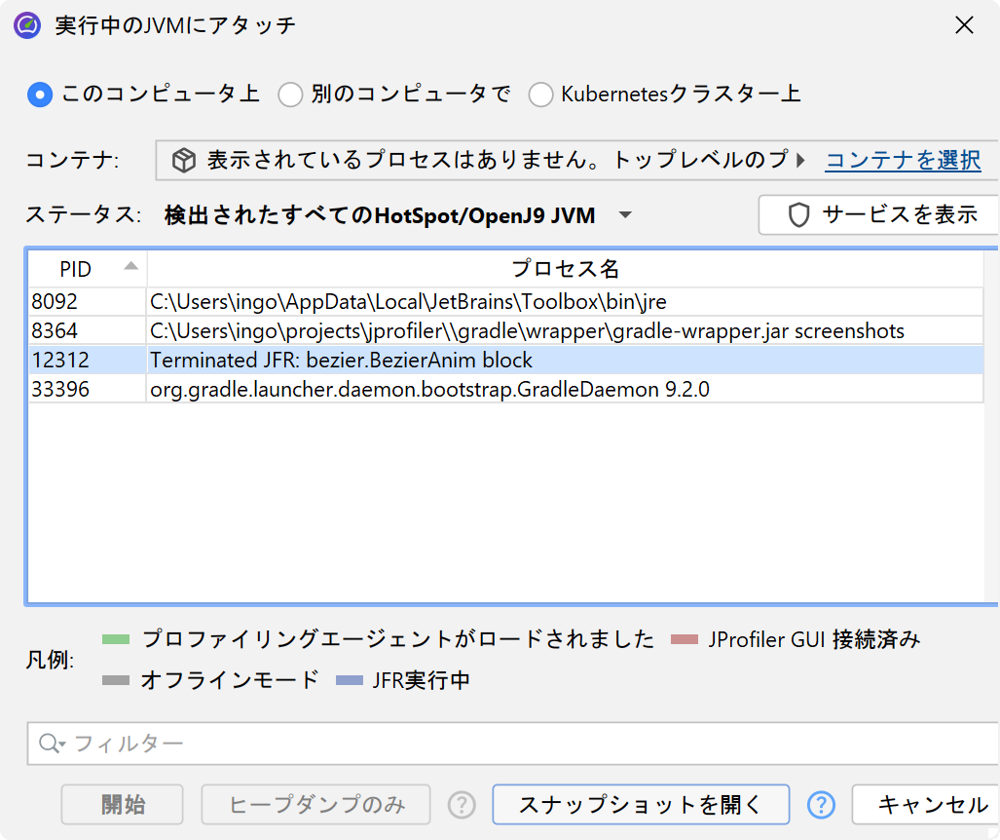Click the コンテナを選択 link
Viewport: 1000px width, 840px height.
coord(903,161)
